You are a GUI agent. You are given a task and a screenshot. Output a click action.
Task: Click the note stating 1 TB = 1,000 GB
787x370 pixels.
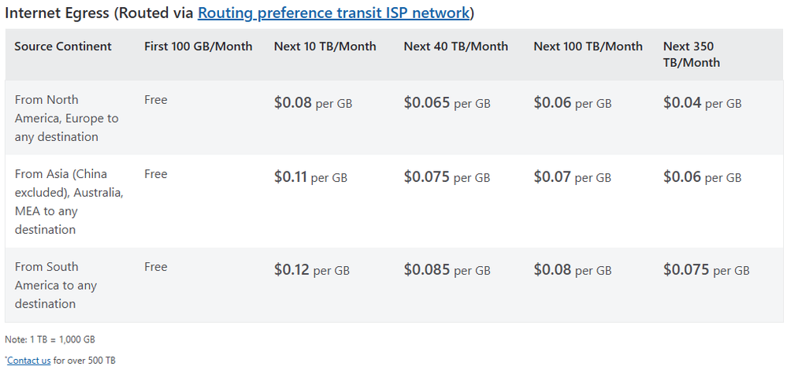pos(50,339)
